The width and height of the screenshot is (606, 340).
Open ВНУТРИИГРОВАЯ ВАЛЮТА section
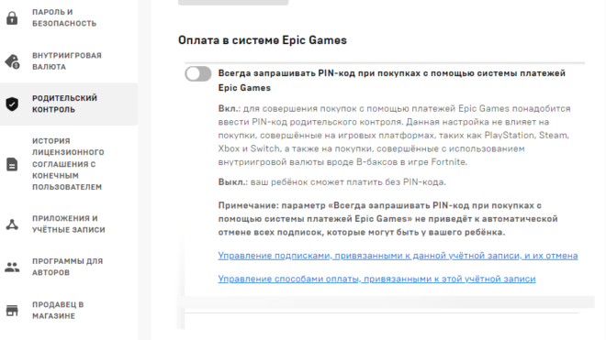(67, 61)
